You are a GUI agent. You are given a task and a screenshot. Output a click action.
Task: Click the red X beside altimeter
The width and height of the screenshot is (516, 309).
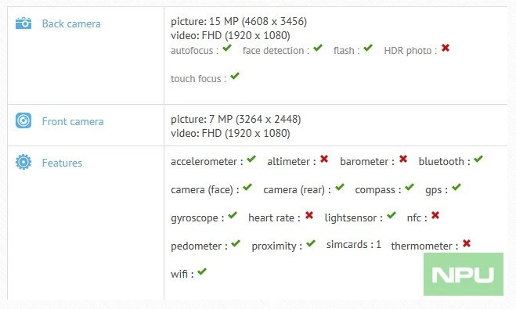coord(324,159)
